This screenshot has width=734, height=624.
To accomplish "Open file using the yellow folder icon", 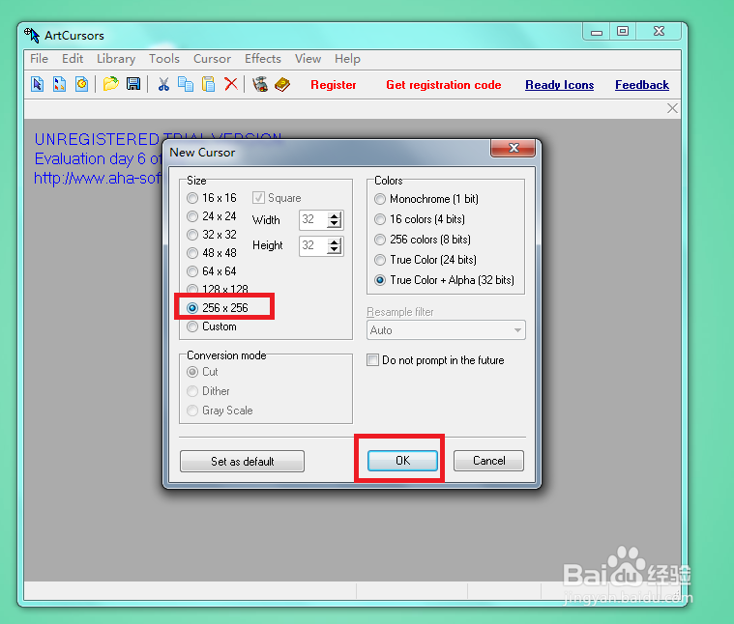I will click(111, 84).
